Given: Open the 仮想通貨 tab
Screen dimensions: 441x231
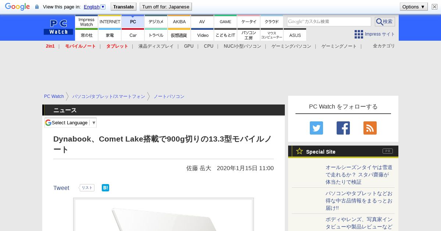Looking at the screenshot, I should 179,35.
